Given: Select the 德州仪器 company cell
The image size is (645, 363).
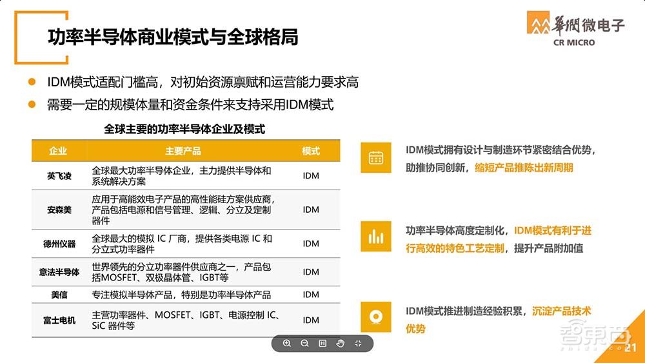Looking at the screenshot, I should 59,244.
